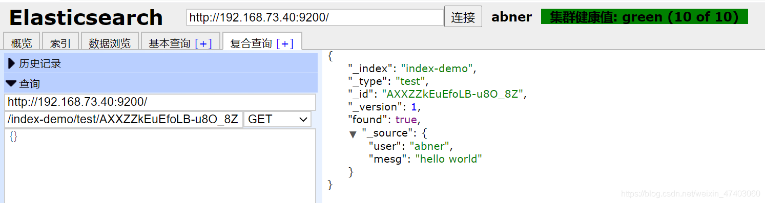Click the "mesg" value "hello world"
Image resolution: width=765 pixels, height=203 pixels.
tap(449, 159)
